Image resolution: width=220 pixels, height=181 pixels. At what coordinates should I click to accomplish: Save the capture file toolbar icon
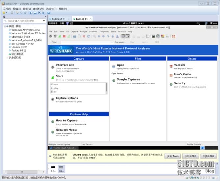[79, 36]
